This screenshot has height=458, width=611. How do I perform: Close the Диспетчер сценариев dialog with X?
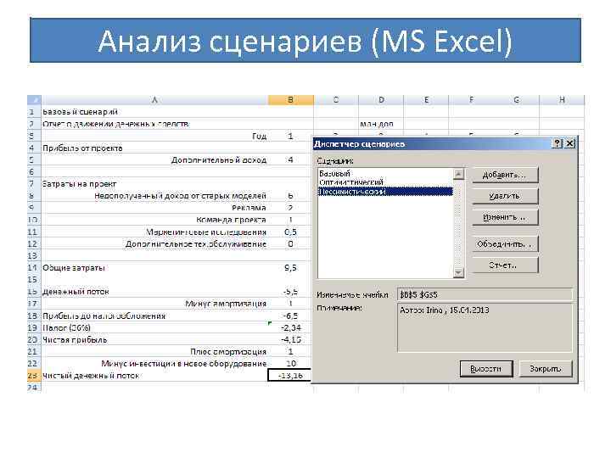569,143
